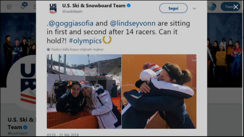
Task: Open the right photo of two athletes hugging
Action: coord(159,91)
